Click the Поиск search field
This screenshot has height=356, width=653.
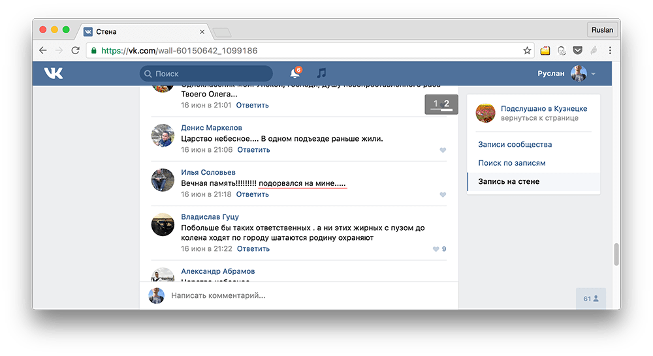206,74
